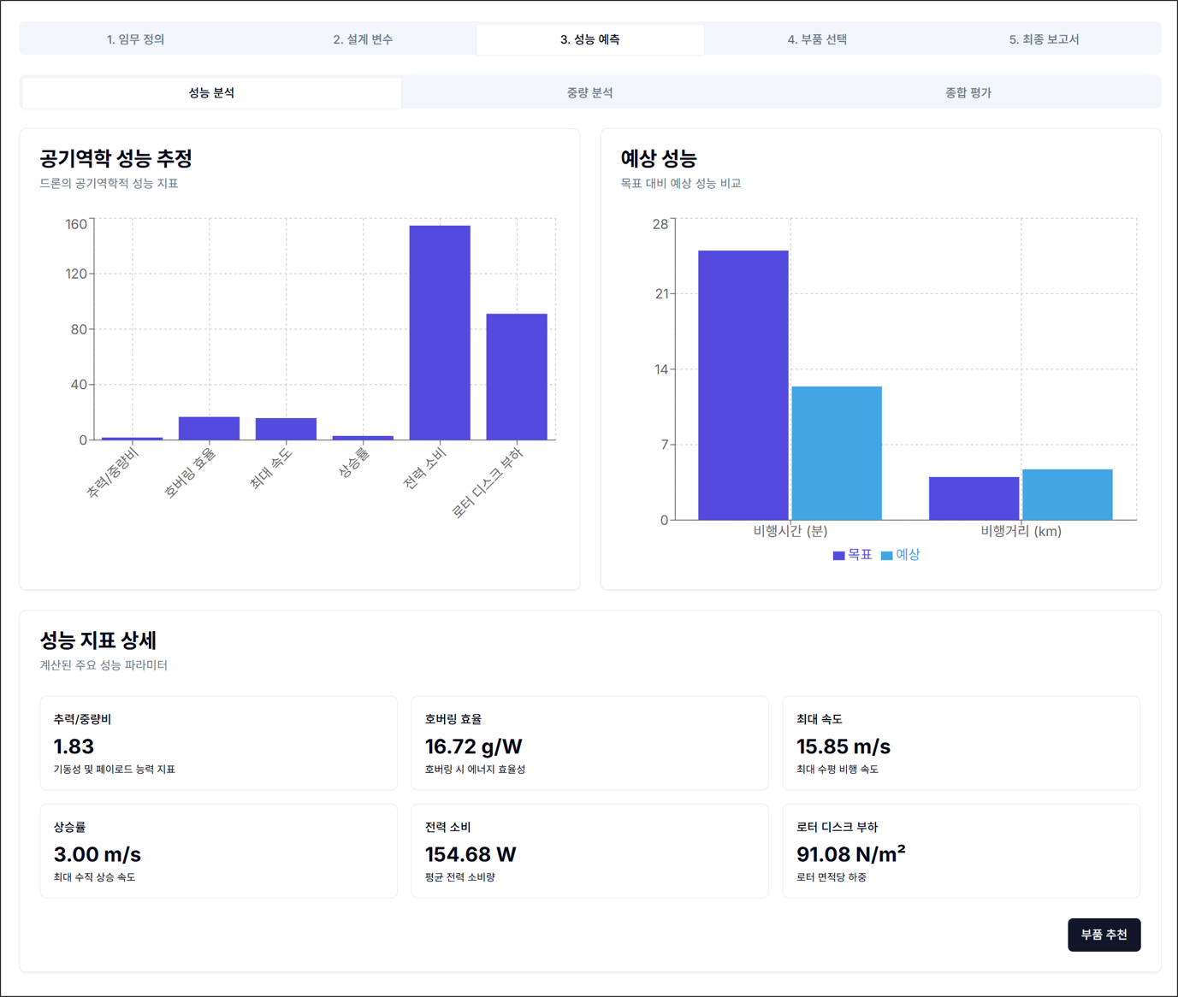Select the 성능 분석 sub-tab
This screenshot has height=997, width=1178.
211,92
